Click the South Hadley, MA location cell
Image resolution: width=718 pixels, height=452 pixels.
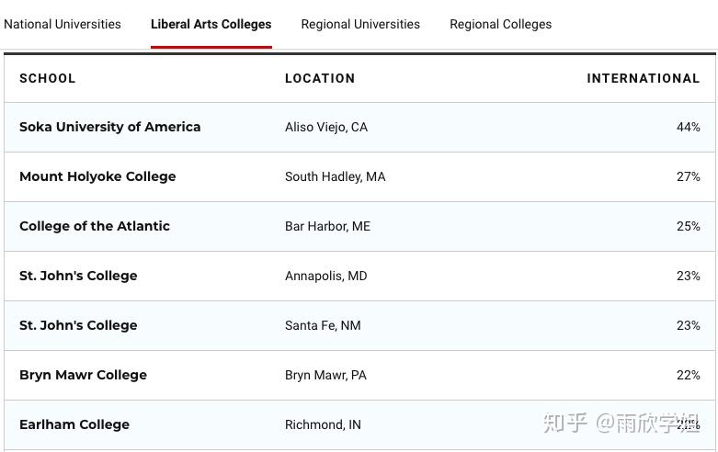[x=336, y=176]
